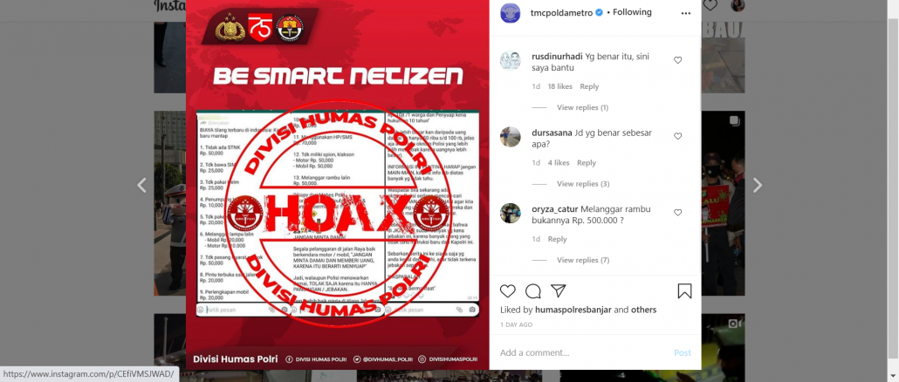Share post via paper plane icon
Image resolution: width=899 pixels, height=382 pixels.
pos(559,290)
